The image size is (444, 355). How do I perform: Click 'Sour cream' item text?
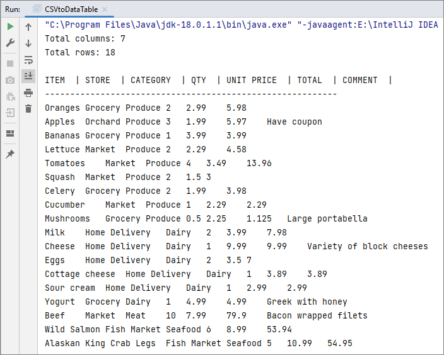pos(70,288)
